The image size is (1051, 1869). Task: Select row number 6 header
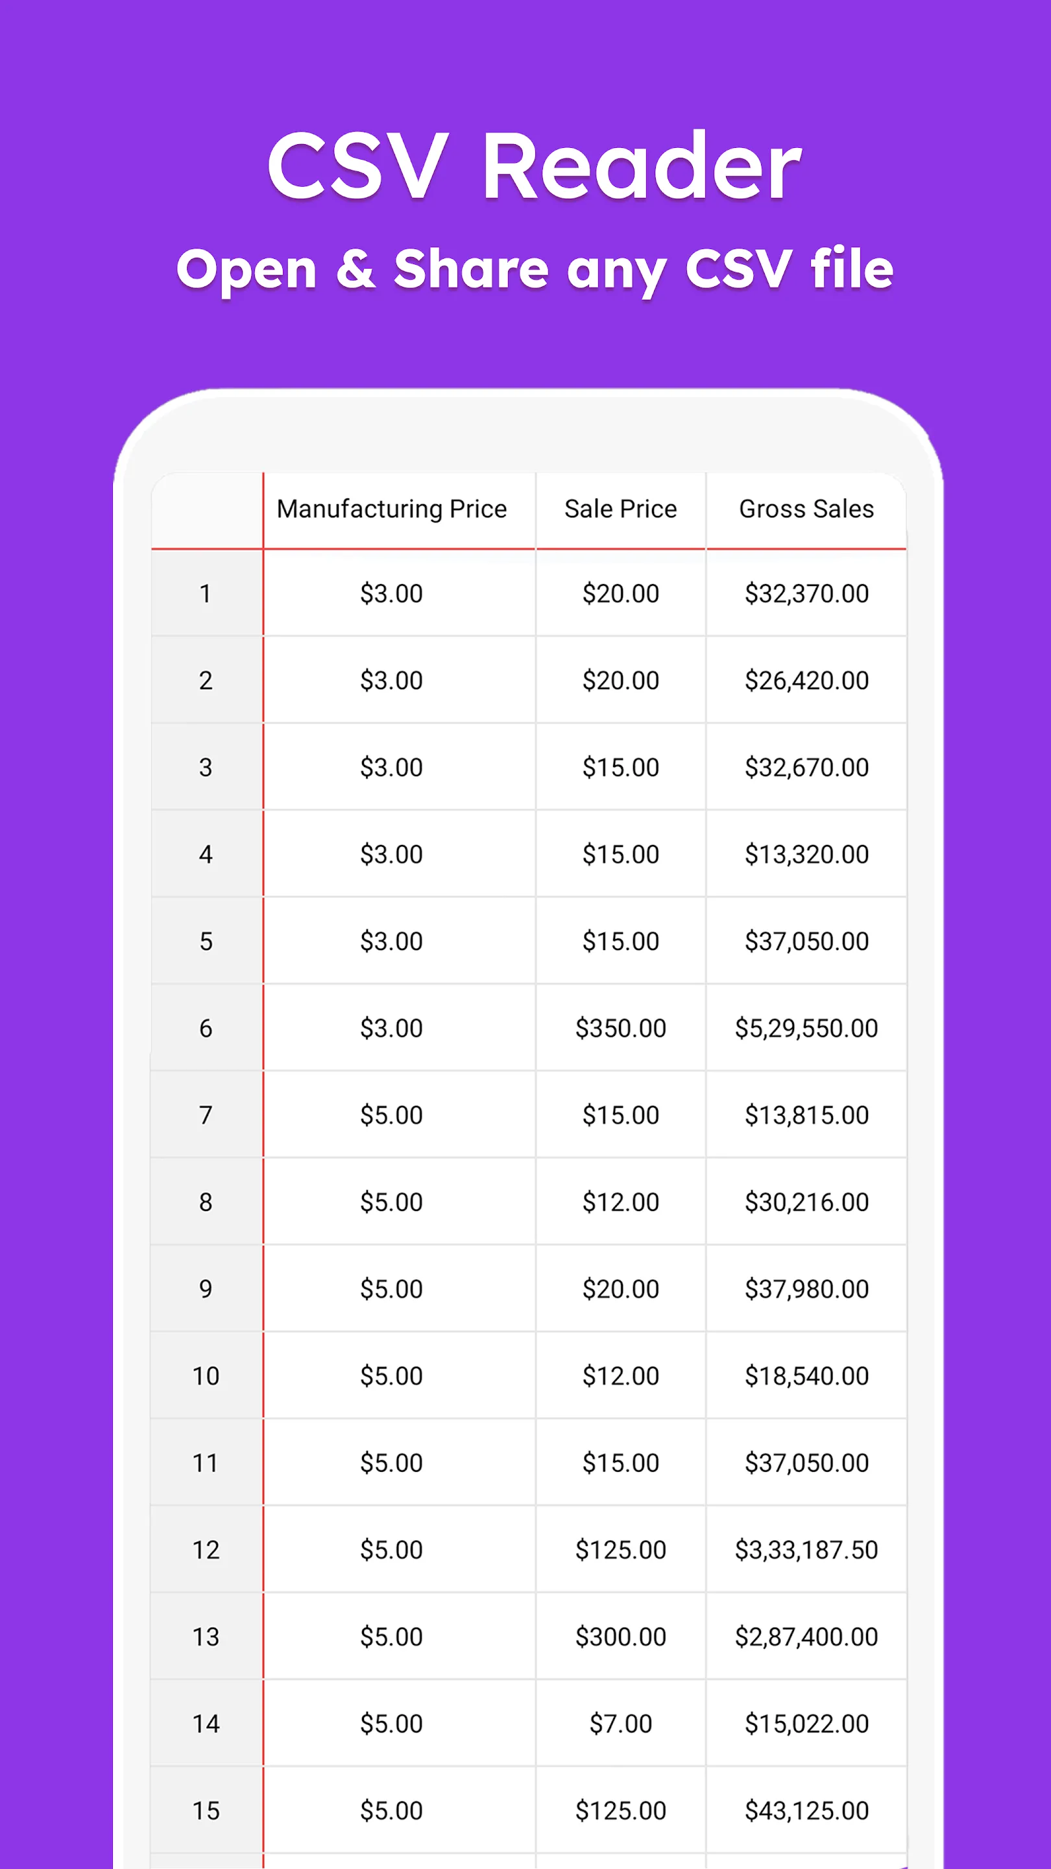[x=207, y=1028]
